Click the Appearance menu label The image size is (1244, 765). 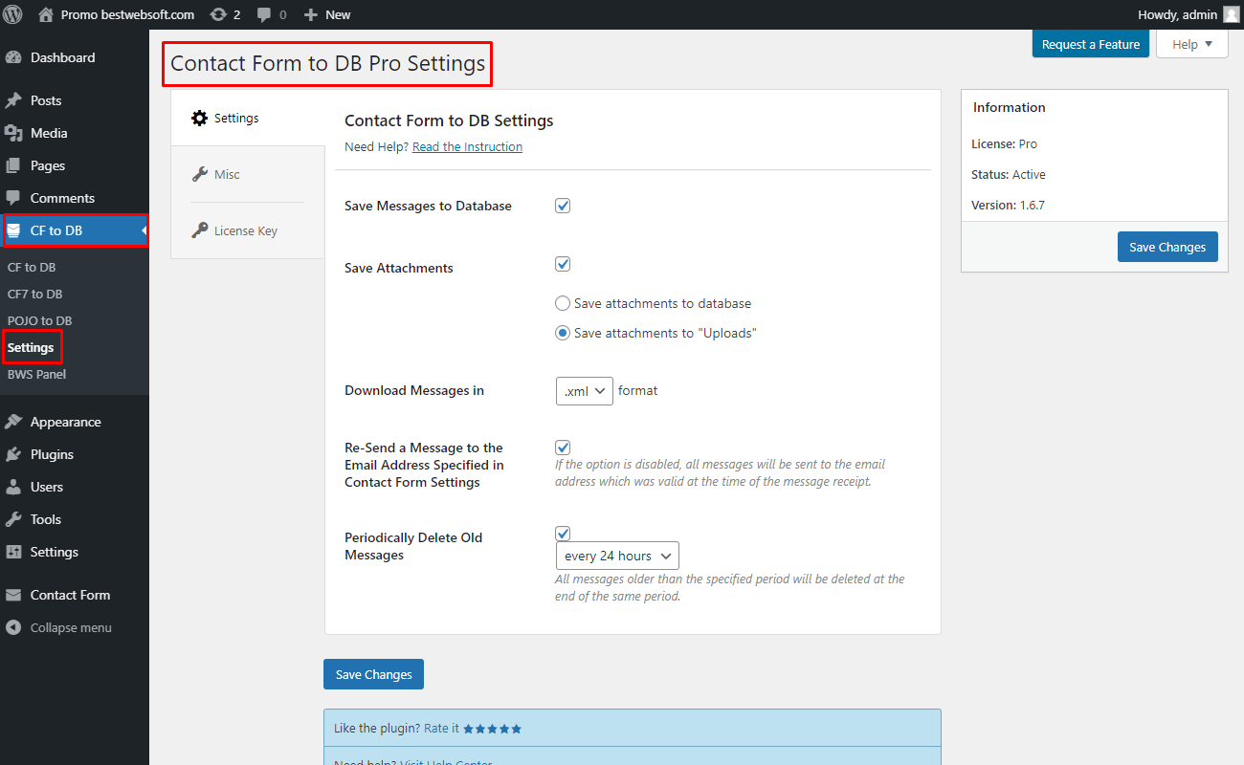tap(65, 422)
